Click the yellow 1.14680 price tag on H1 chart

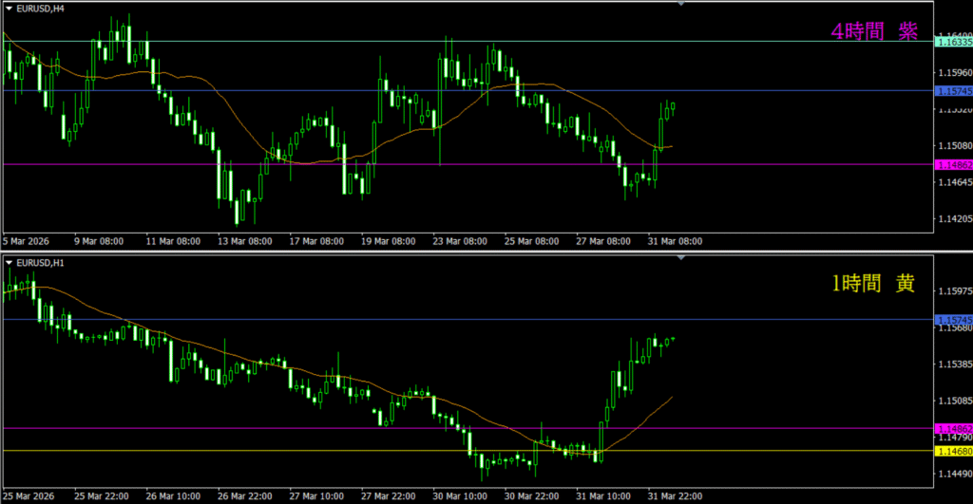(952, 451)
